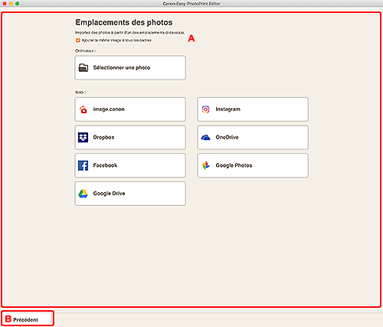The width and height of the screenshot is (383, 327).
Task: Choose image.canon as photo source
Action: (130, 110)
